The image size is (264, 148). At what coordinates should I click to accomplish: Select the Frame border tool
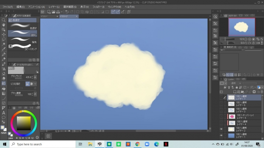[x=3, y=103]
